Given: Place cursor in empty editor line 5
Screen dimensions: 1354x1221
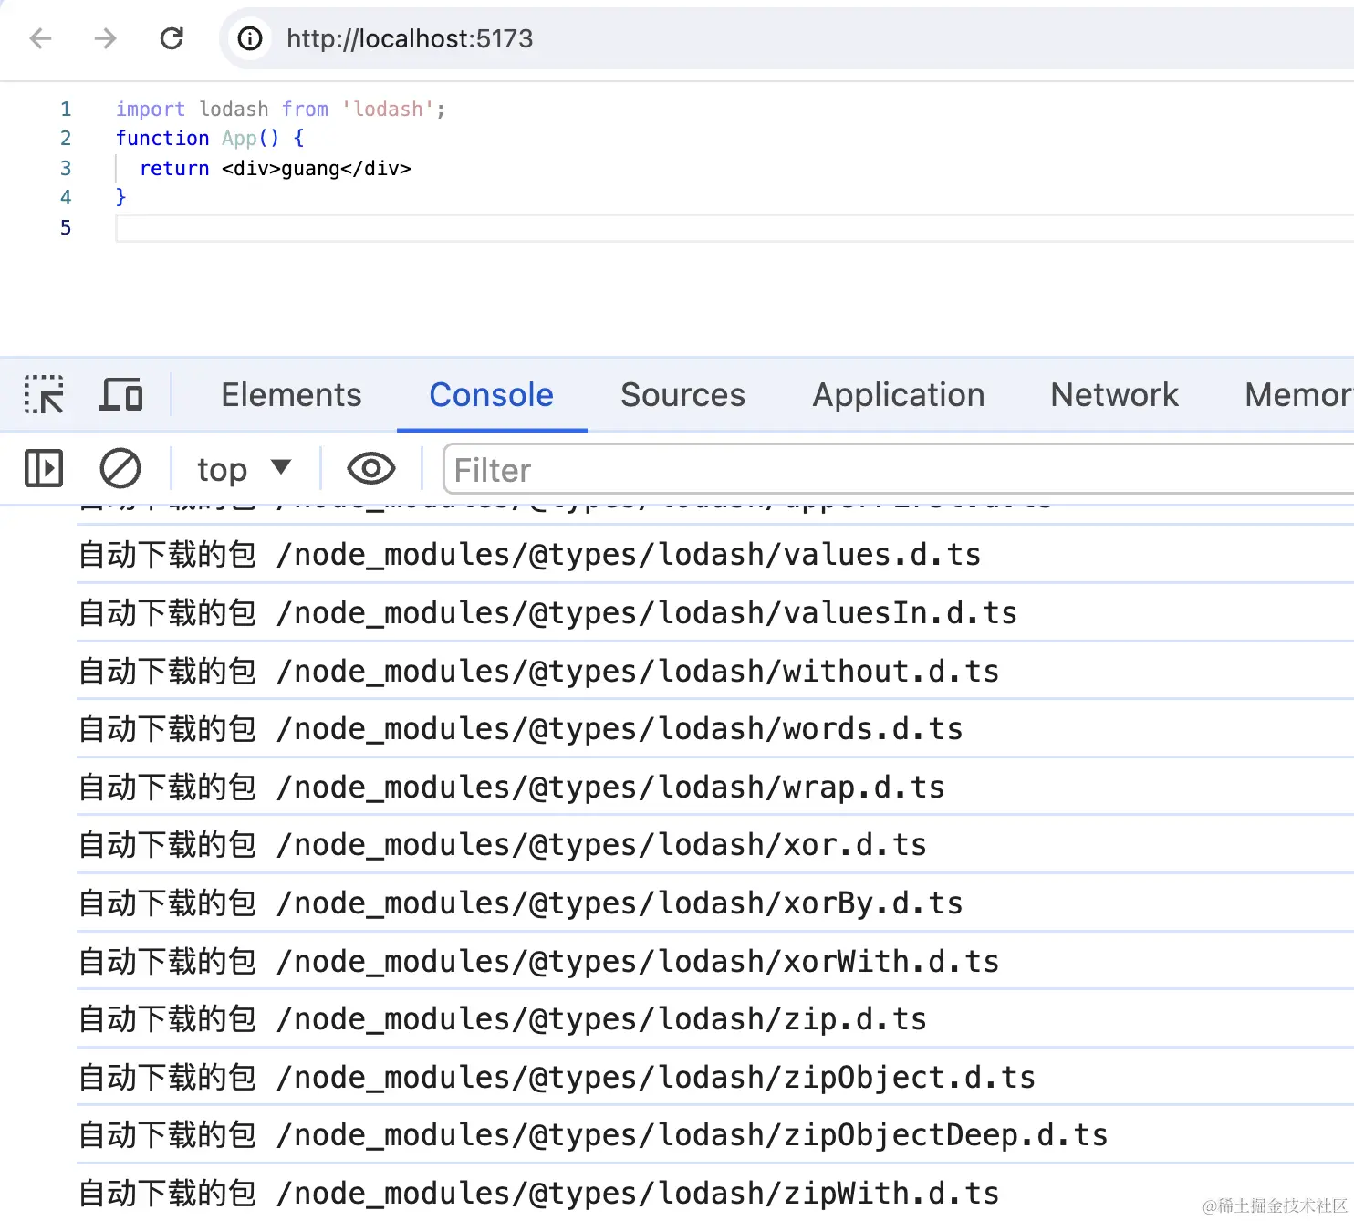Looking at the screenshot, I should tap(734, 228).
